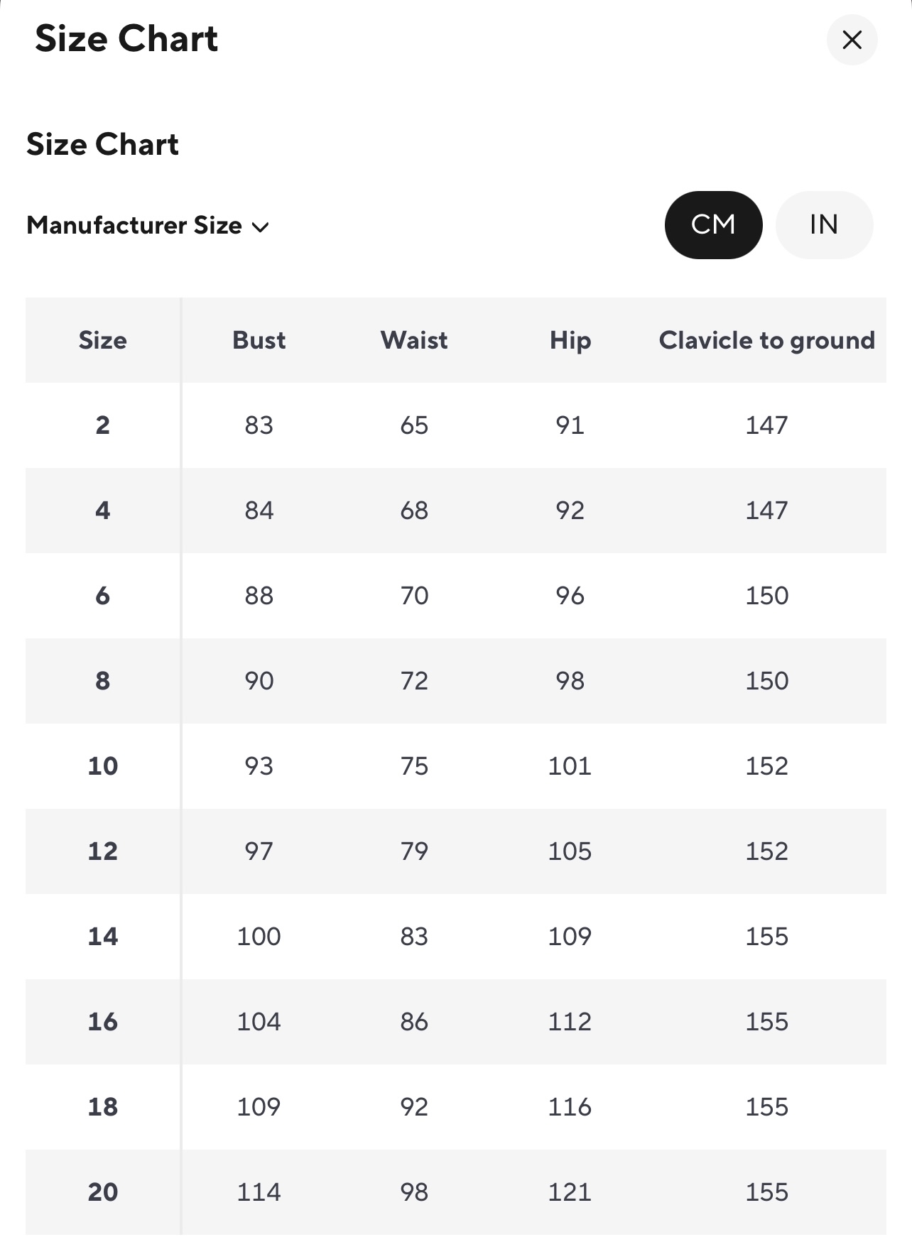This screenshot has width=912, height=1237.
Task: Click hip value 116 for size 18
Action: (570, 1107)
